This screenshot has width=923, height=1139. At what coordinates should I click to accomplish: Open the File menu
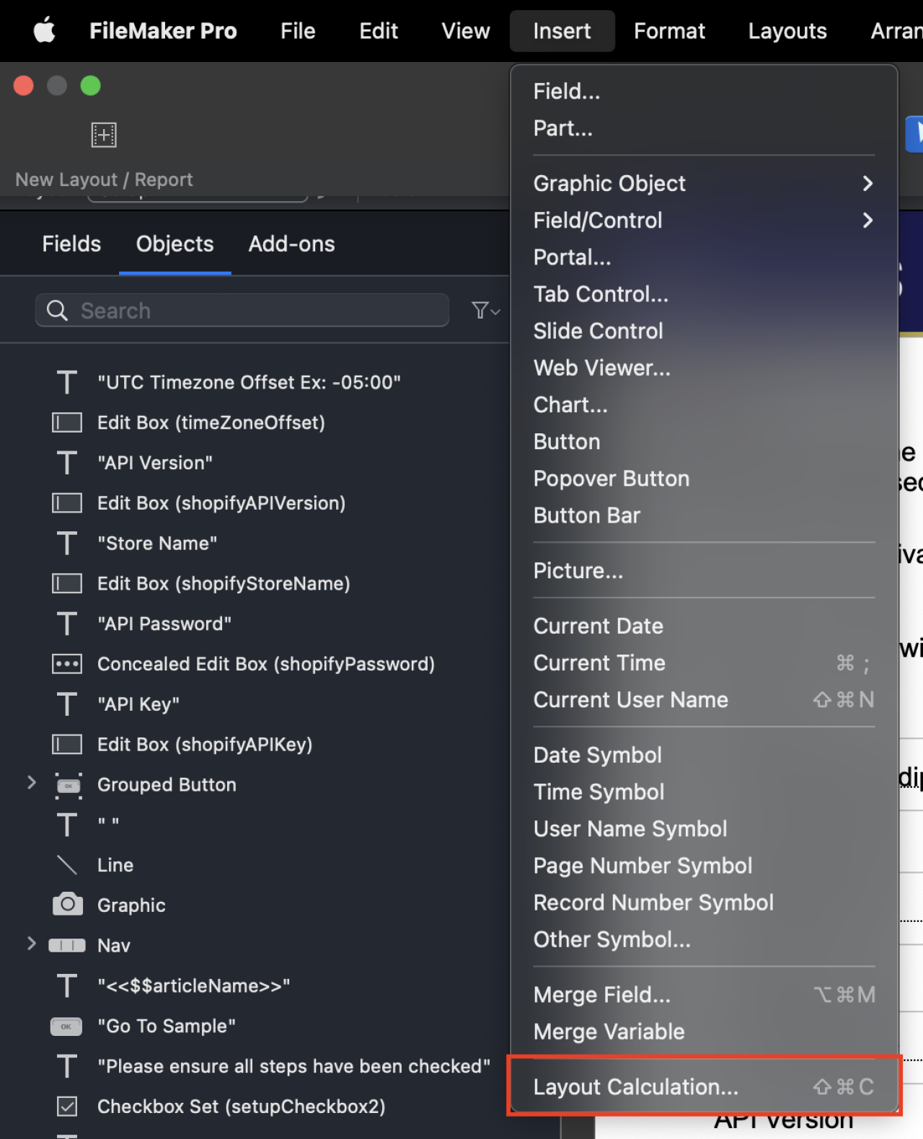298,31
